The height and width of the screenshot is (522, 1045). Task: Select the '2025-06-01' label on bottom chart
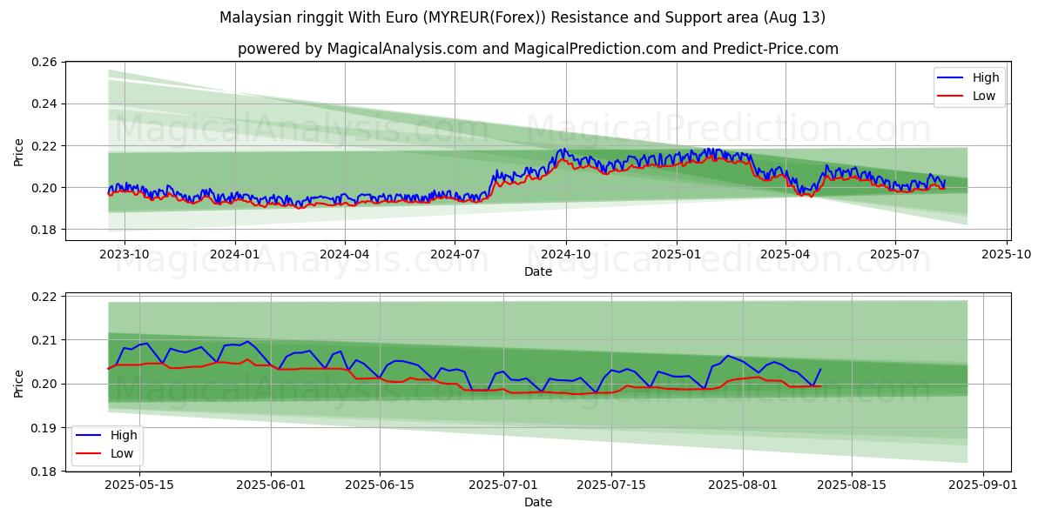pos(271,485)
